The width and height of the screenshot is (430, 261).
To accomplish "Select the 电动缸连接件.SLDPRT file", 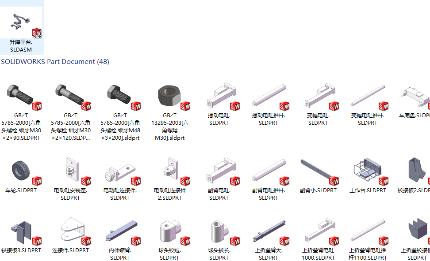I will [x=120, y=179].
